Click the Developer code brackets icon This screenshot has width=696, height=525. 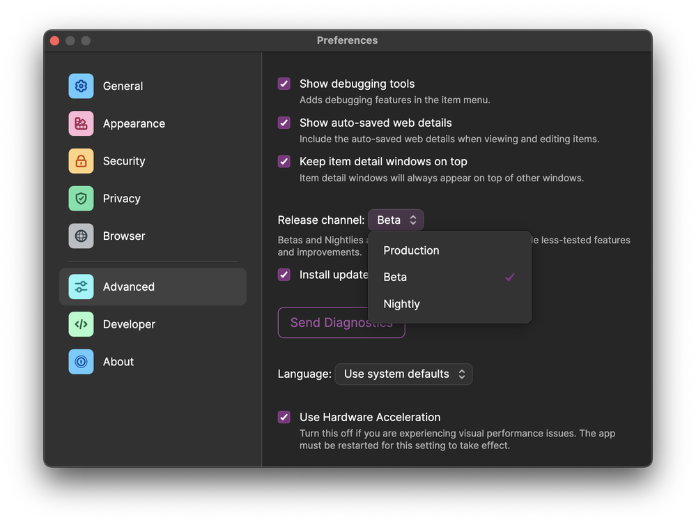[x=81, y=324]
